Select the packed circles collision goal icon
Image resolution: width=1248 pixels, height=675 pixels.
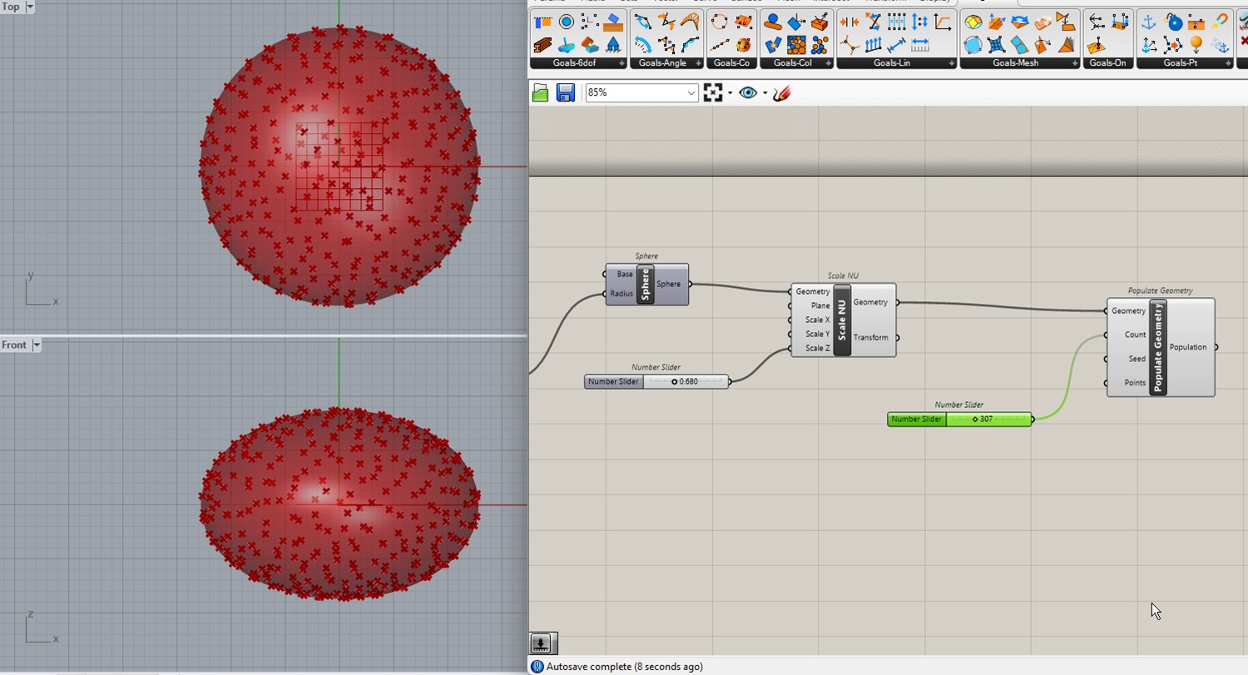click(796, 44)
